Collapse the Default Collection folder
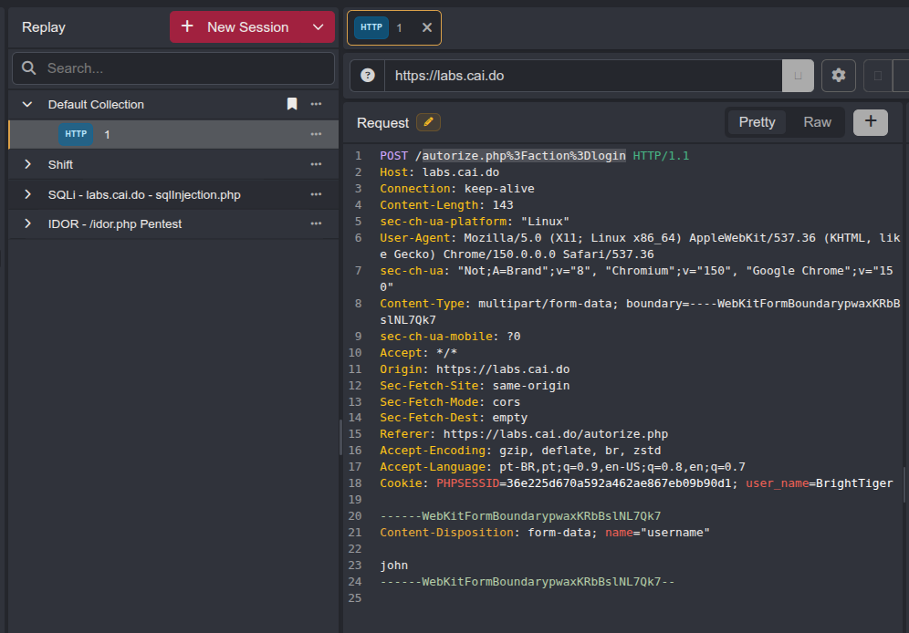This screenshot has width=909, height=633. point(27,104)
